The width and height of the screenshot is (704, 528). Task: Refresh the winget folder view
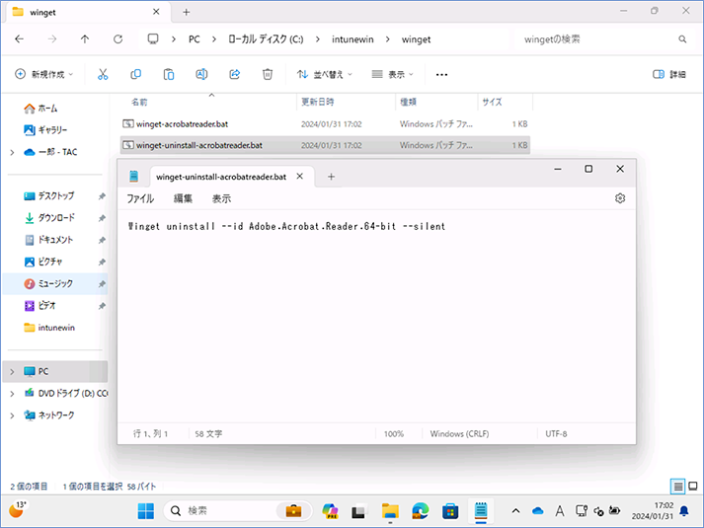(118, 39)
